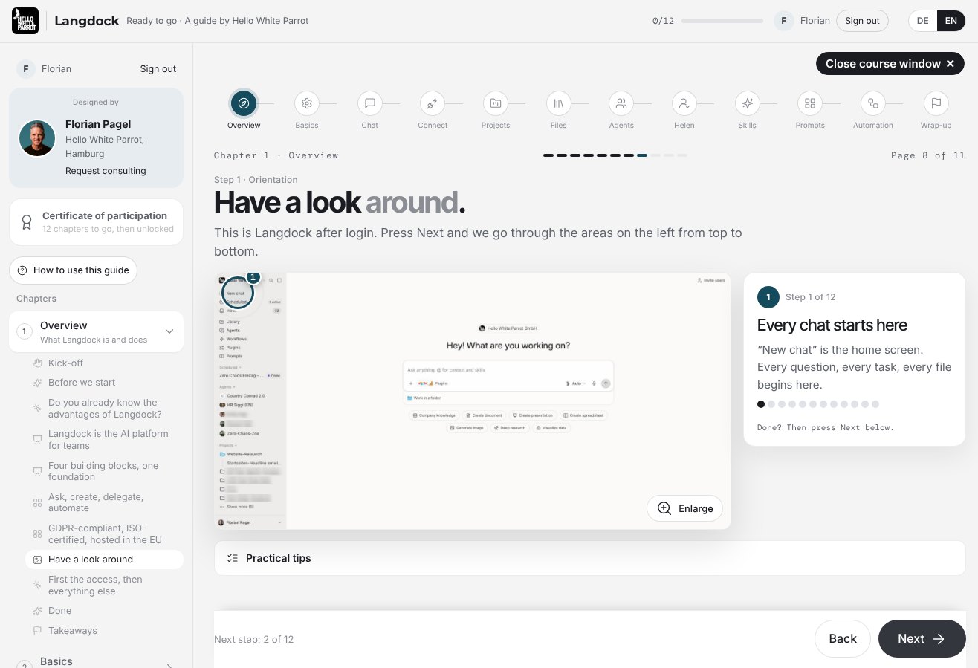
Task: Open How to use this guide
Action: 73,270
